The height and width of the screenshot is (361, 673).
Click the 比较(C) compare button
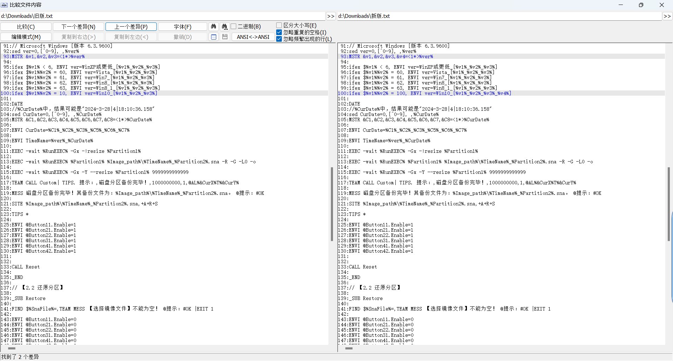[x=26, y=27]
